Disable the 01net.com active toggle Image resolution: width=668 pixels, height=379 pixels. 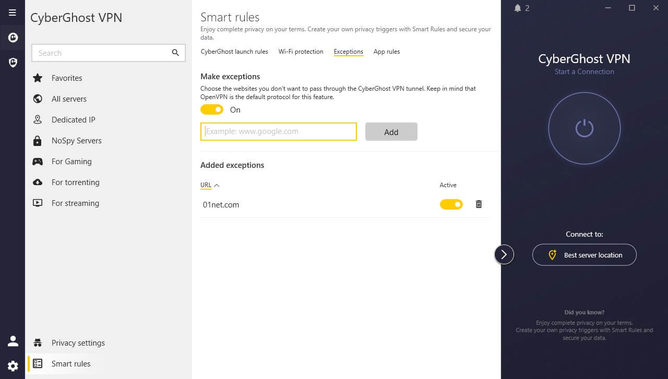pyautogui.click(x=451, y=204)
